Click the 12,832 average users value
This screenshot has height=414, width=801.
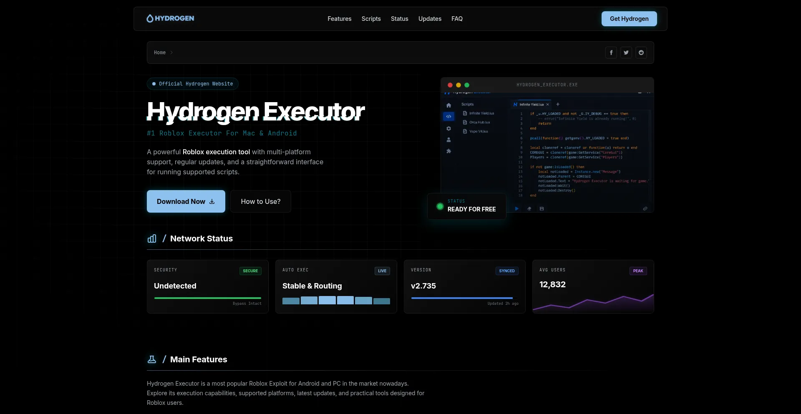pos(552,285)
